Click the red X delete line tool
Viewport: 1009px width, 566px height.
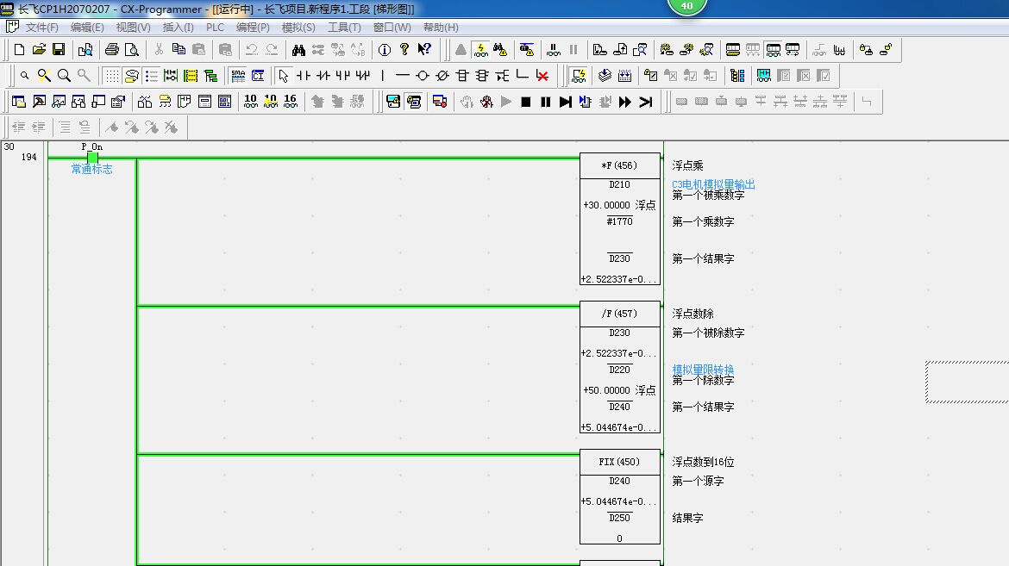point(542,76)
